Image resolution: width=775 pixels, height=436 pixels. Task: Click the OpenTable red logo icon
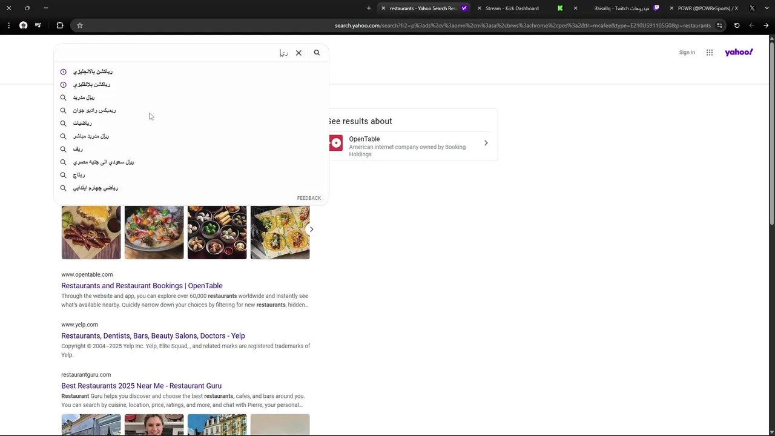pyautogui.click(x=336, y=143)
